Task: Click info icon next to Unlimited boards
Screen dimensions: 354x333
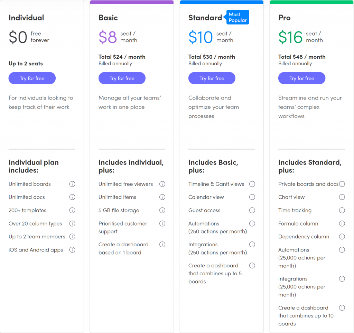Action: coord(72,184)
